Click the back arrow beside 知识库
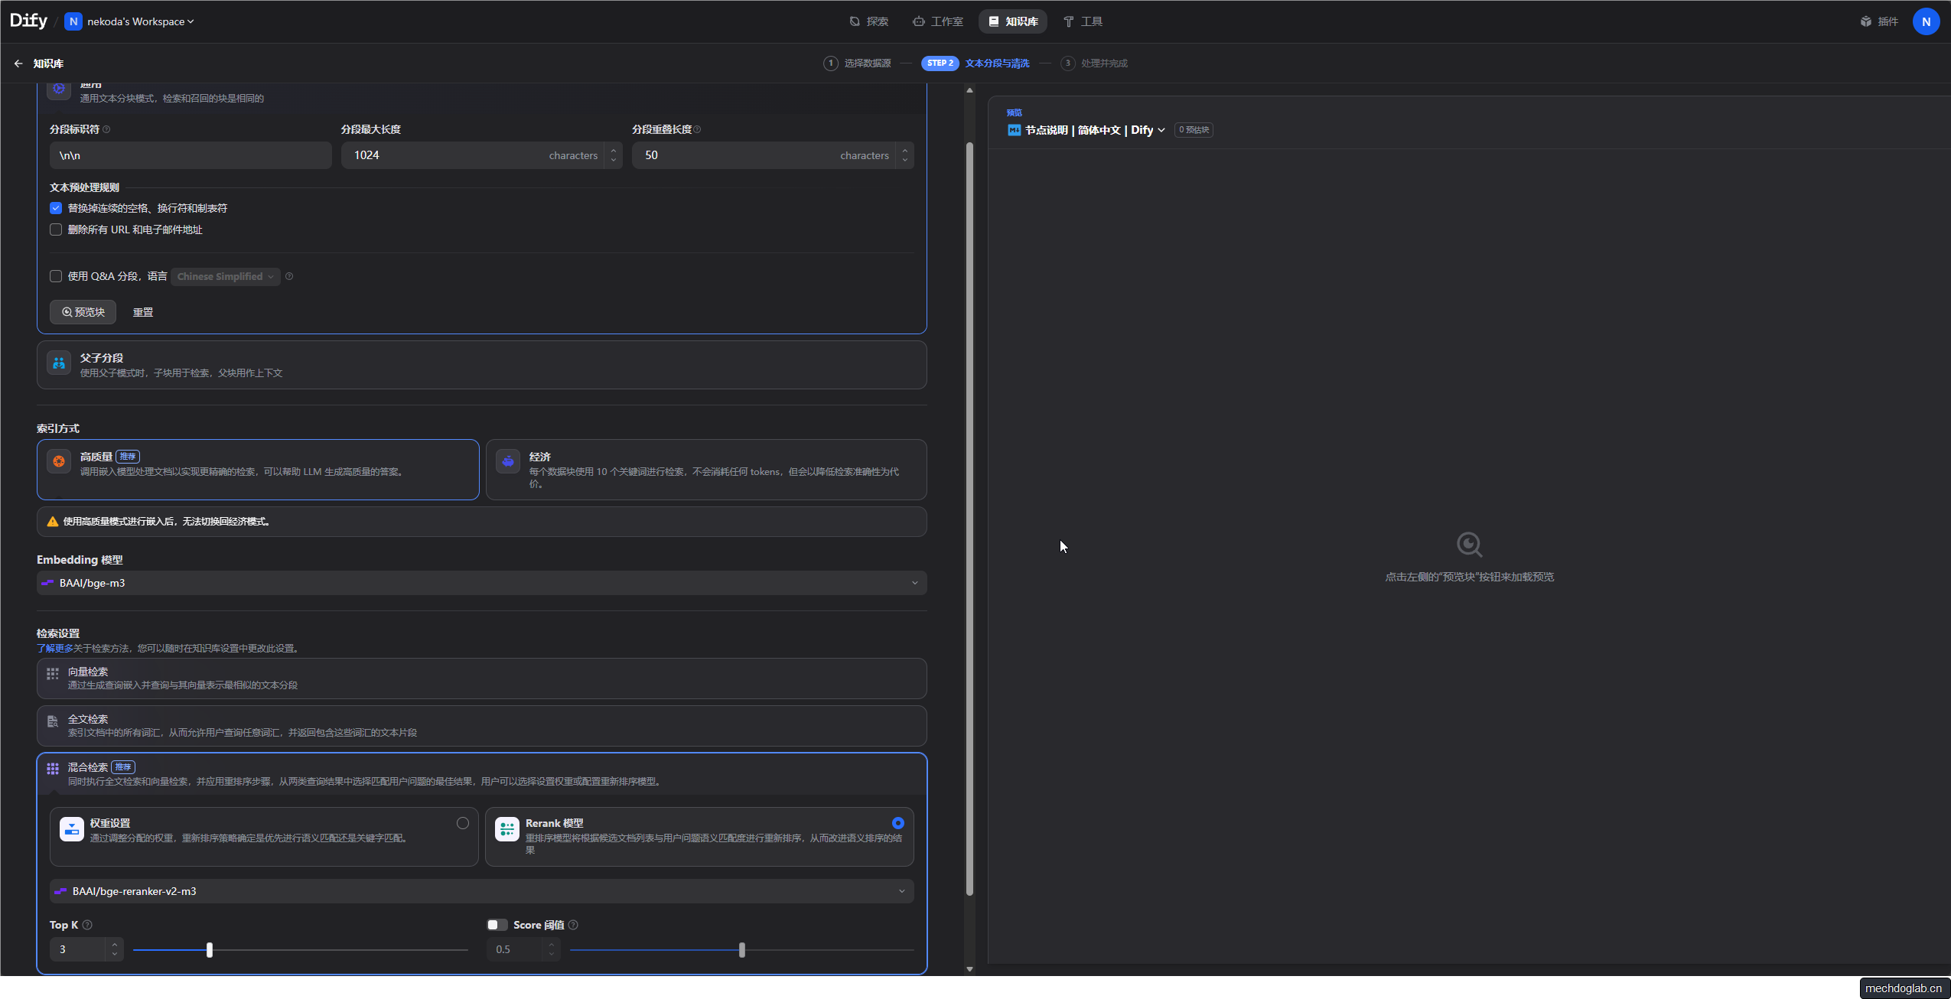 point(18,63)
